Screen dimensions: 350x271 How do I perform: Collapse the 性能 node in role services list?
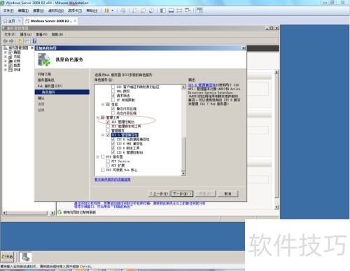[103, 105]
